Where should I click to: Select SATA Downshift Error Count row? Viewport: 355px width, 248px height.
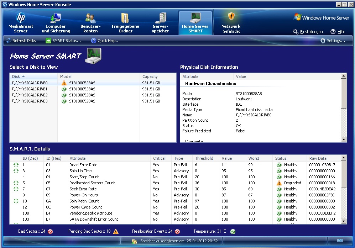175,219
